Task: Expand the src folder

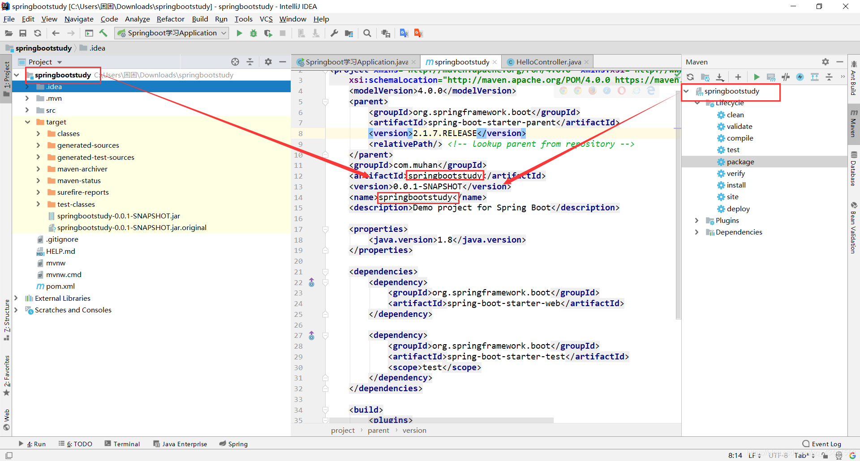Action: (x=27, y=110)
